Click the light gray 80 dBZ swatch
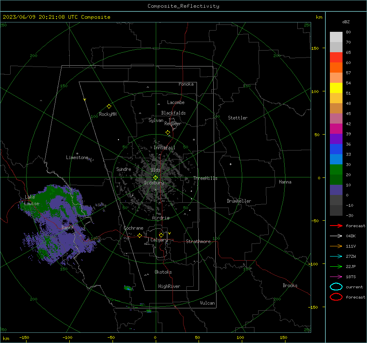Image resolution: width=367 pixels, height=343 pixels. pyautogui.click(x=336, y=37)
